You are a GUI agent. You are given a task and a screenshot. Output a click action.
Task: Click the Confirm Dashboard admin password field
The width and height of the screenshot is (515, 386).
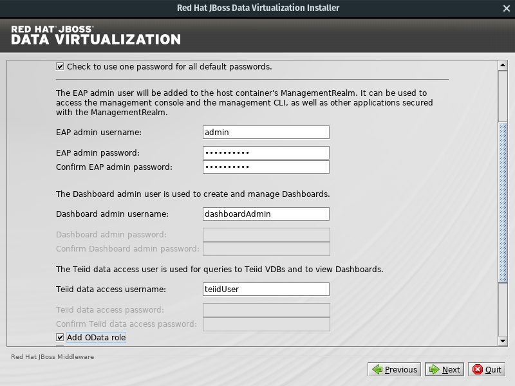click(x=267, y=249)
